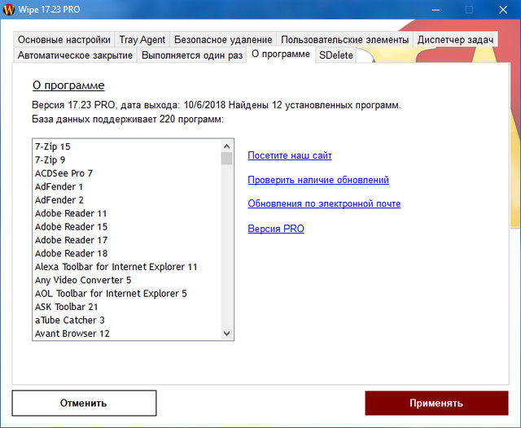Open the Основные настройки tab

coord(63,40)
